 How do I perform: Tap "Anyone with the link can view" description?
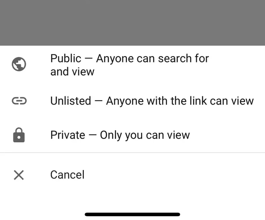[x=180, y=101]
